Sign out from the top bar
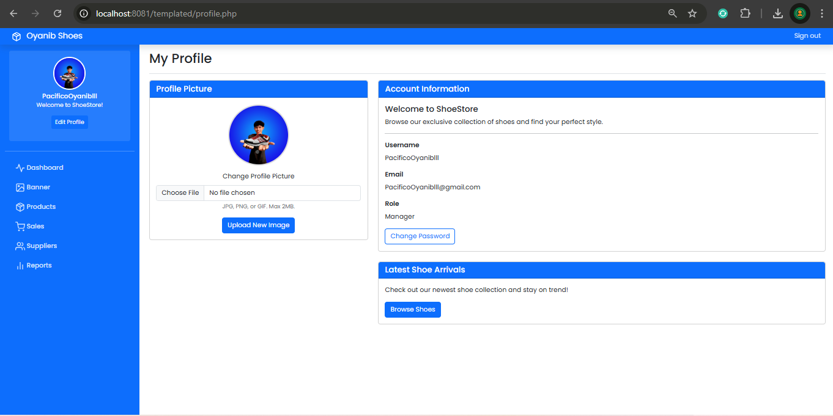Viewport: 833px width, 416px height. 807,36
